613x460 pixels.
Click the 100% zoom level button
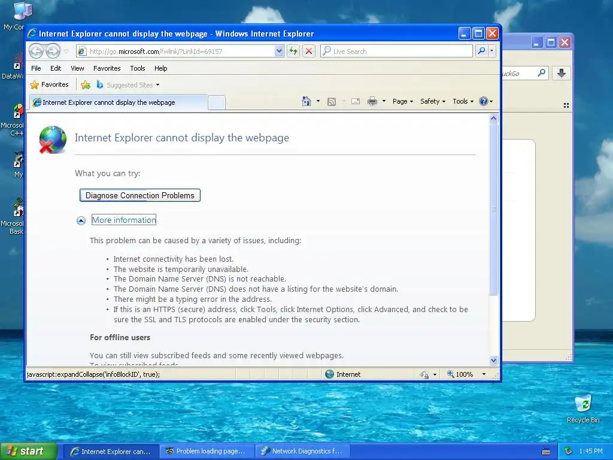(x=460, y=374)
